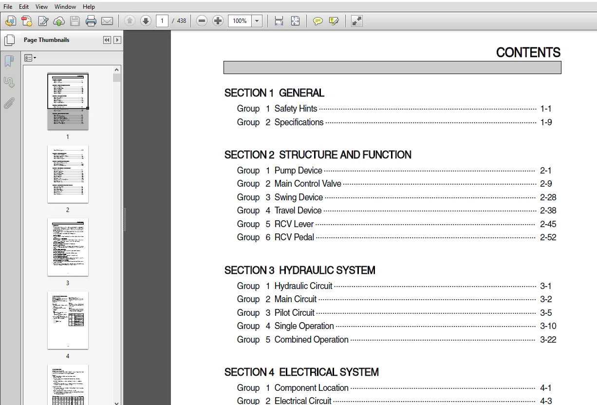Click the Save floppy disk icon

click(75, 21)
